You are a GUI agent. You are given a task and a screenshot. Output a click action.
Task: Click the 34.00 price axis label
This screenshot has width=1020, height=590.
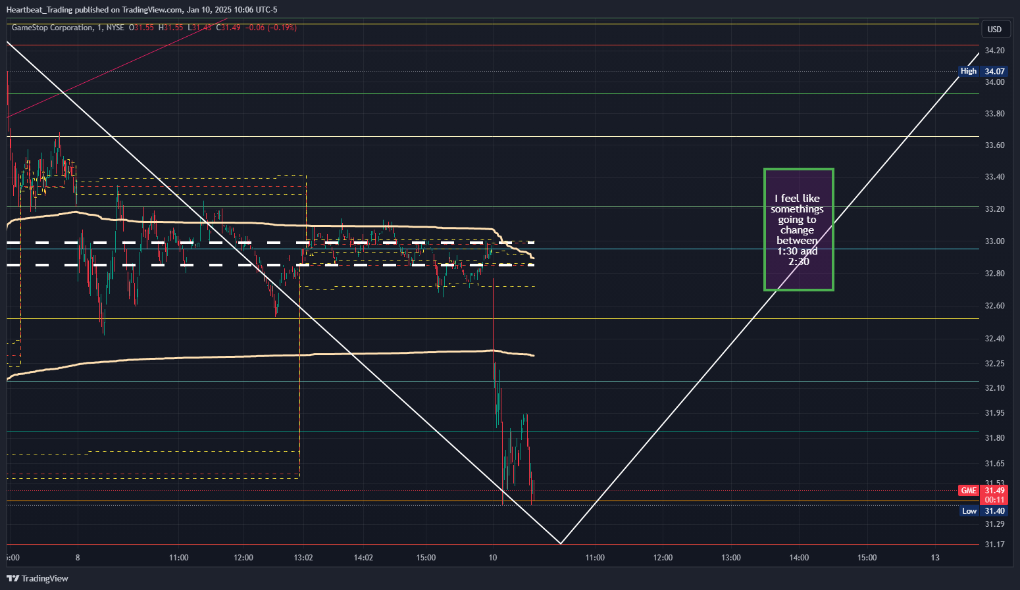tap(994, 82)
